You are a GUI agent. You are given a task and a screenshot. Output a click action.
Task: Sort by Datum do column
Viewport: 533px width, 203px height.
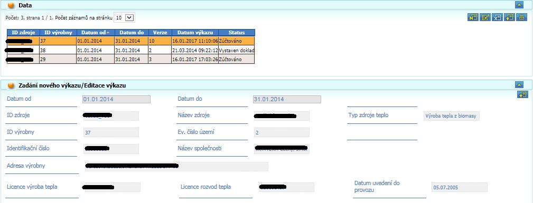[x=131, y=33]
